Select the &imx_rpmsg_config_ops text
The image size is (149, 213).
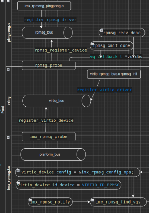(x=105, y=172)
